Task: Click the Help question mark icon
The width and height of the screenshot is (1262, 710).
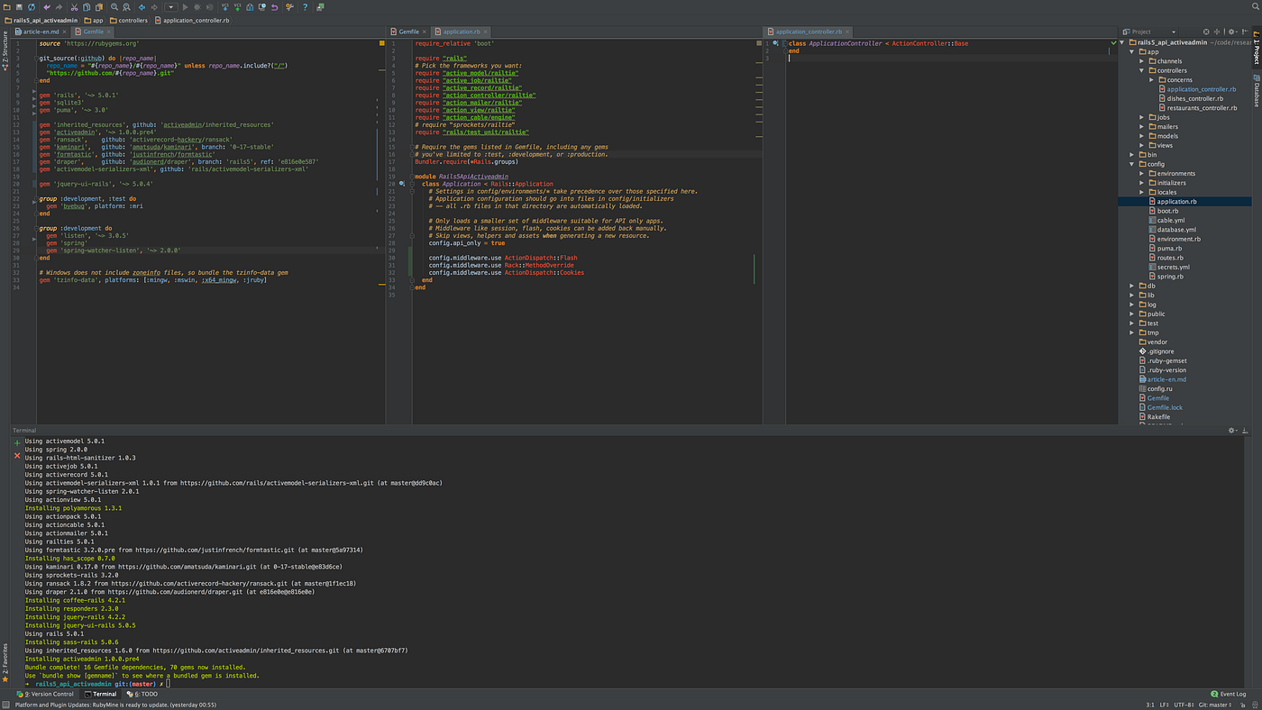Action: 306,5
